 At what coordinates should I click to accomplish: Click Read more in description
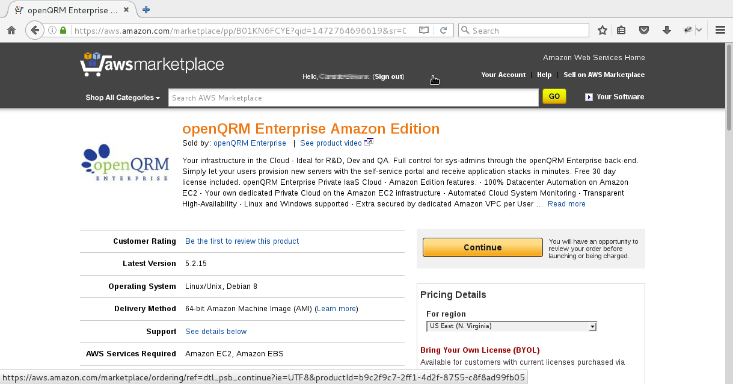pos(566,204)
